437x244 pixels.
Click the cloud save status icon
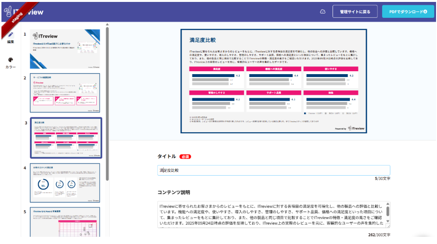coord(322,12)
